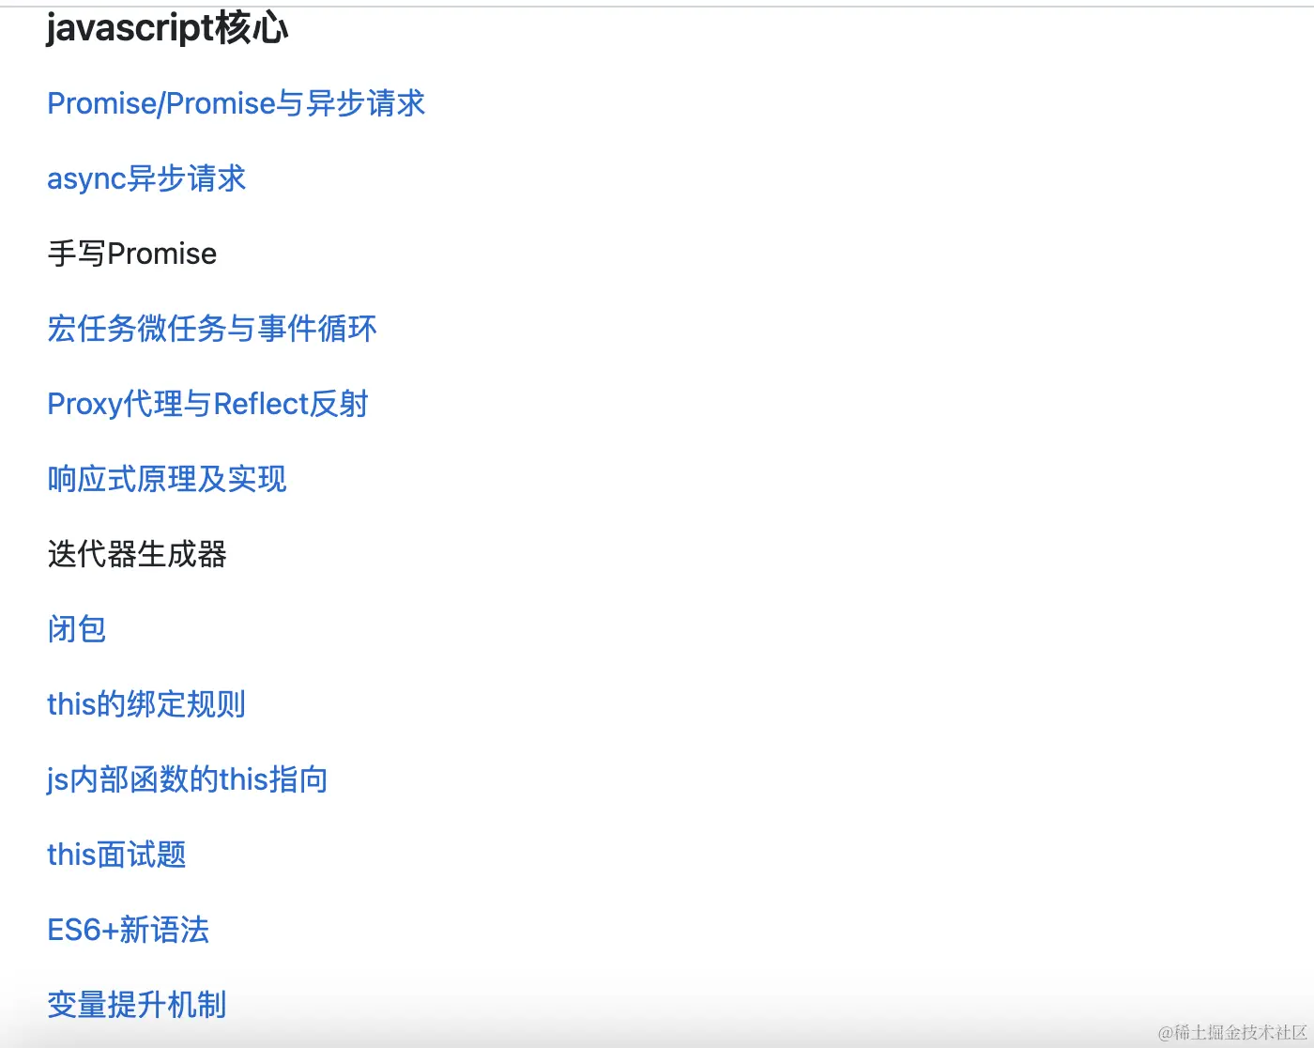The width and height of the screenshot is (1314, 1048).
Task: Open the this的绑定规则 link
Action: click(146, 704)
